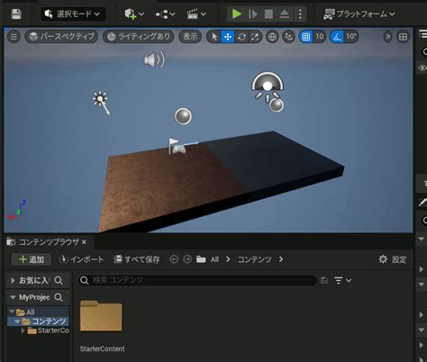427x362 pixels.
Task: Open the content filter dropdown
Action: click(x=342, y=280)
